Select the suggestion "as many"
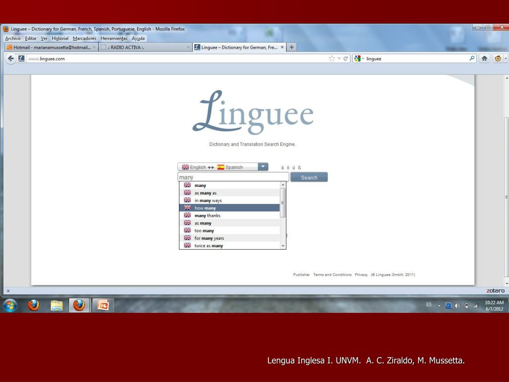The image size is (509, 382). point(230,223)
